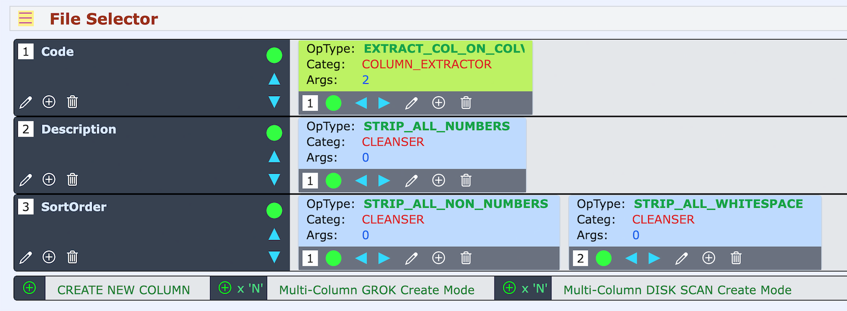Click the number 3 badge of SortOrder
Viewport: 847px width, 311px height.
coord(26,207)
